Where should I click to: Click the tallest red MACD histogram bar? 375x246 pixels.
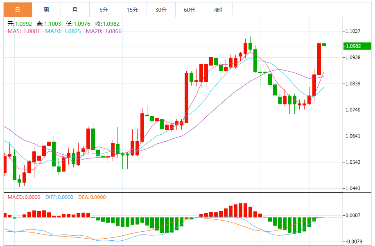(241, 210)
